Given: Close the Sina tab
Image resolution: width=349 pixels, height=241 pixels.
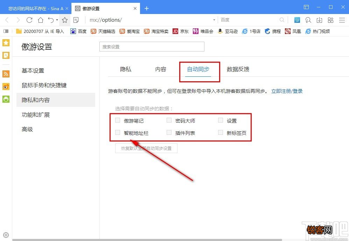Looking at the screenshot, I should click(x=67, y=8).
